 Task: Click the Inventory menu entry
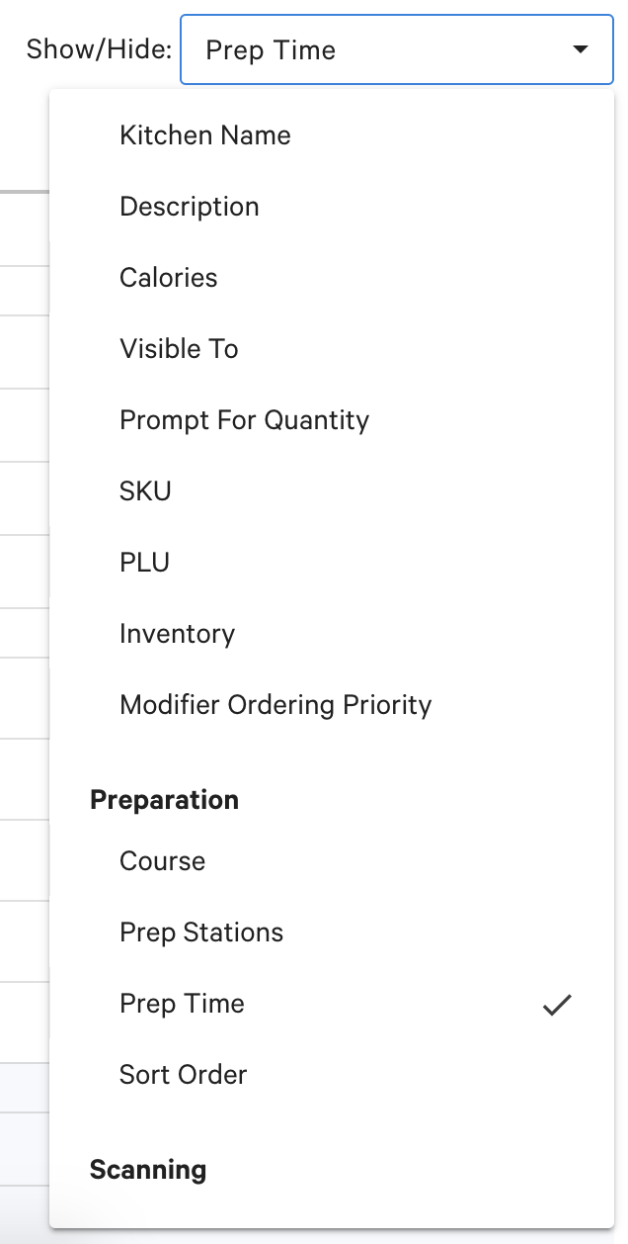(177, 634)
